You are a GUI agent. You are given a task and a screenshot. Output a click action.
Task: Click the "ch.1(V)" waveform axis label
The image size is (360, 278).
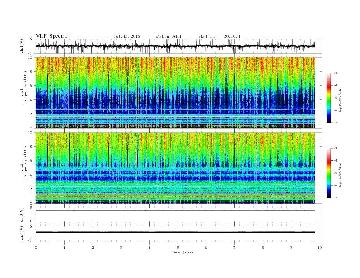pyautogui.click(x=22, y=46)
